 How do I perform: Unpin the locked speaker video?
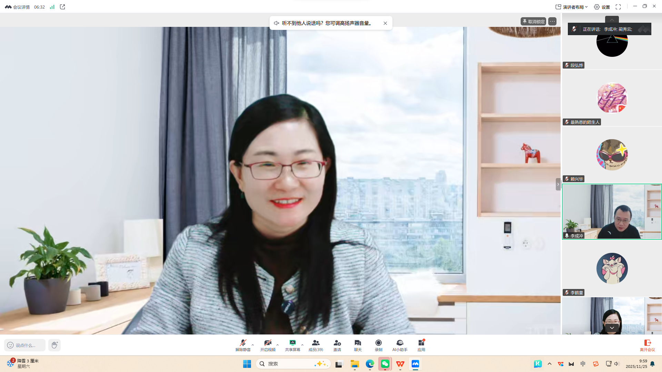[533, 21]
